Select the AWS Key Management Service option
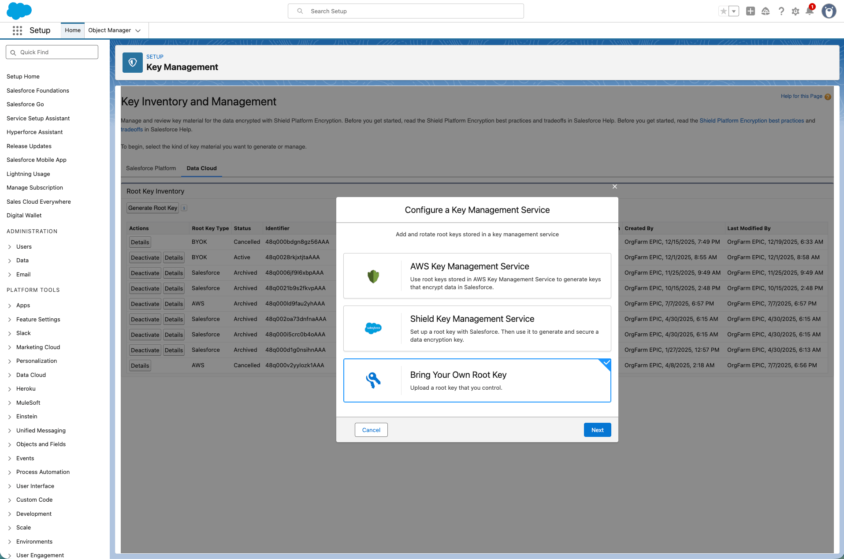The image size is (844, 559). tap(477, 276)
